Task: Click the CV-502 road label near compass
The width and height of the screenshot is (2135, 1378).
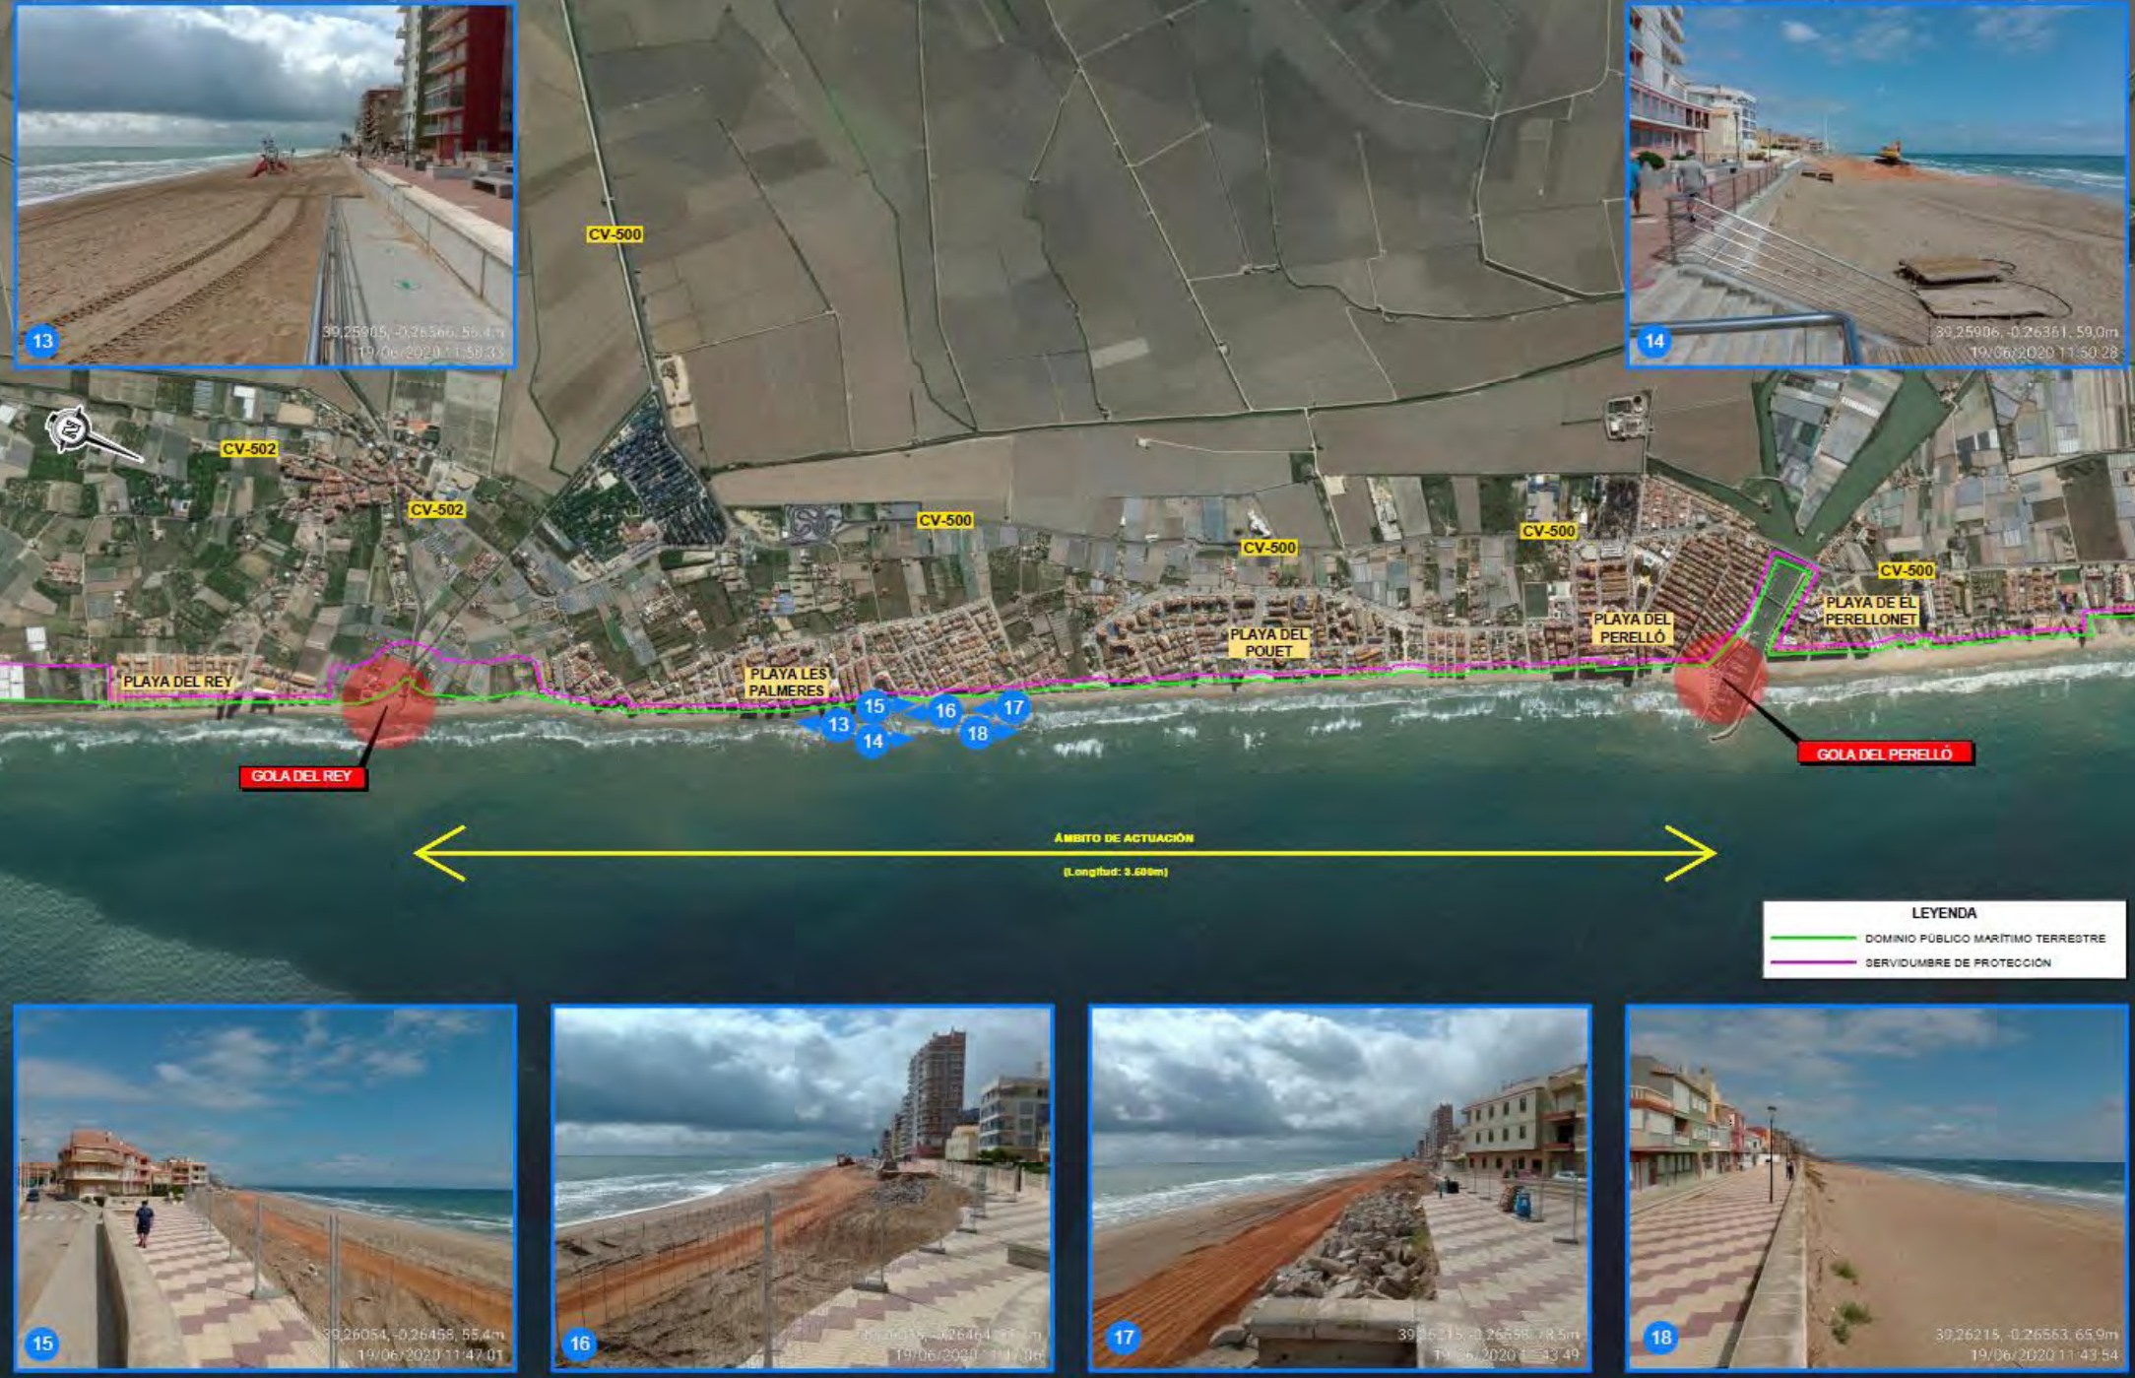Action: coord(248,449)
